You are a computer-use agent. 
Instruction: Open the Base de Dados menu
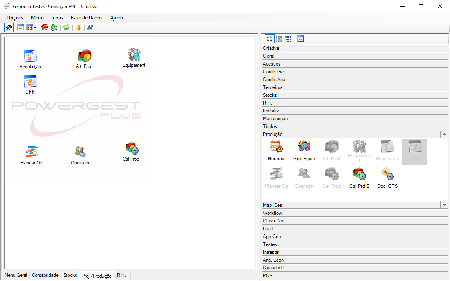(87, 18)
